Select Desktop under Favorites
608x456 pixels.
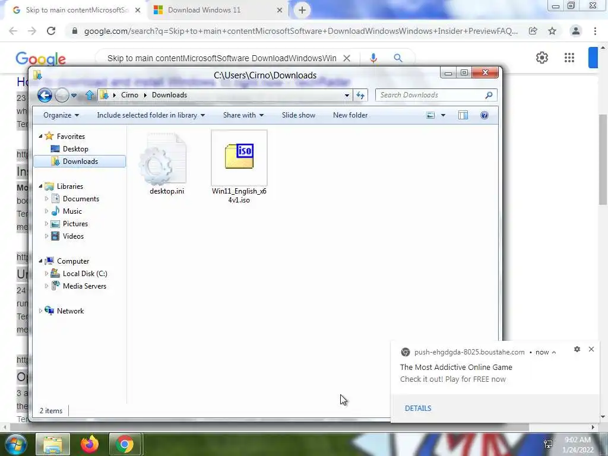(75, 149)
